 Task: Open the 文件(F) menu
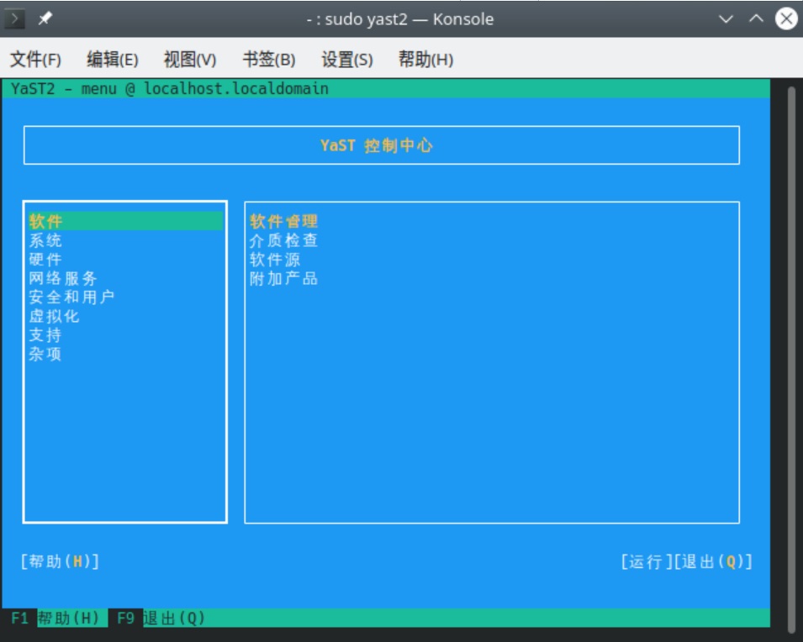(x=35, y=60)
